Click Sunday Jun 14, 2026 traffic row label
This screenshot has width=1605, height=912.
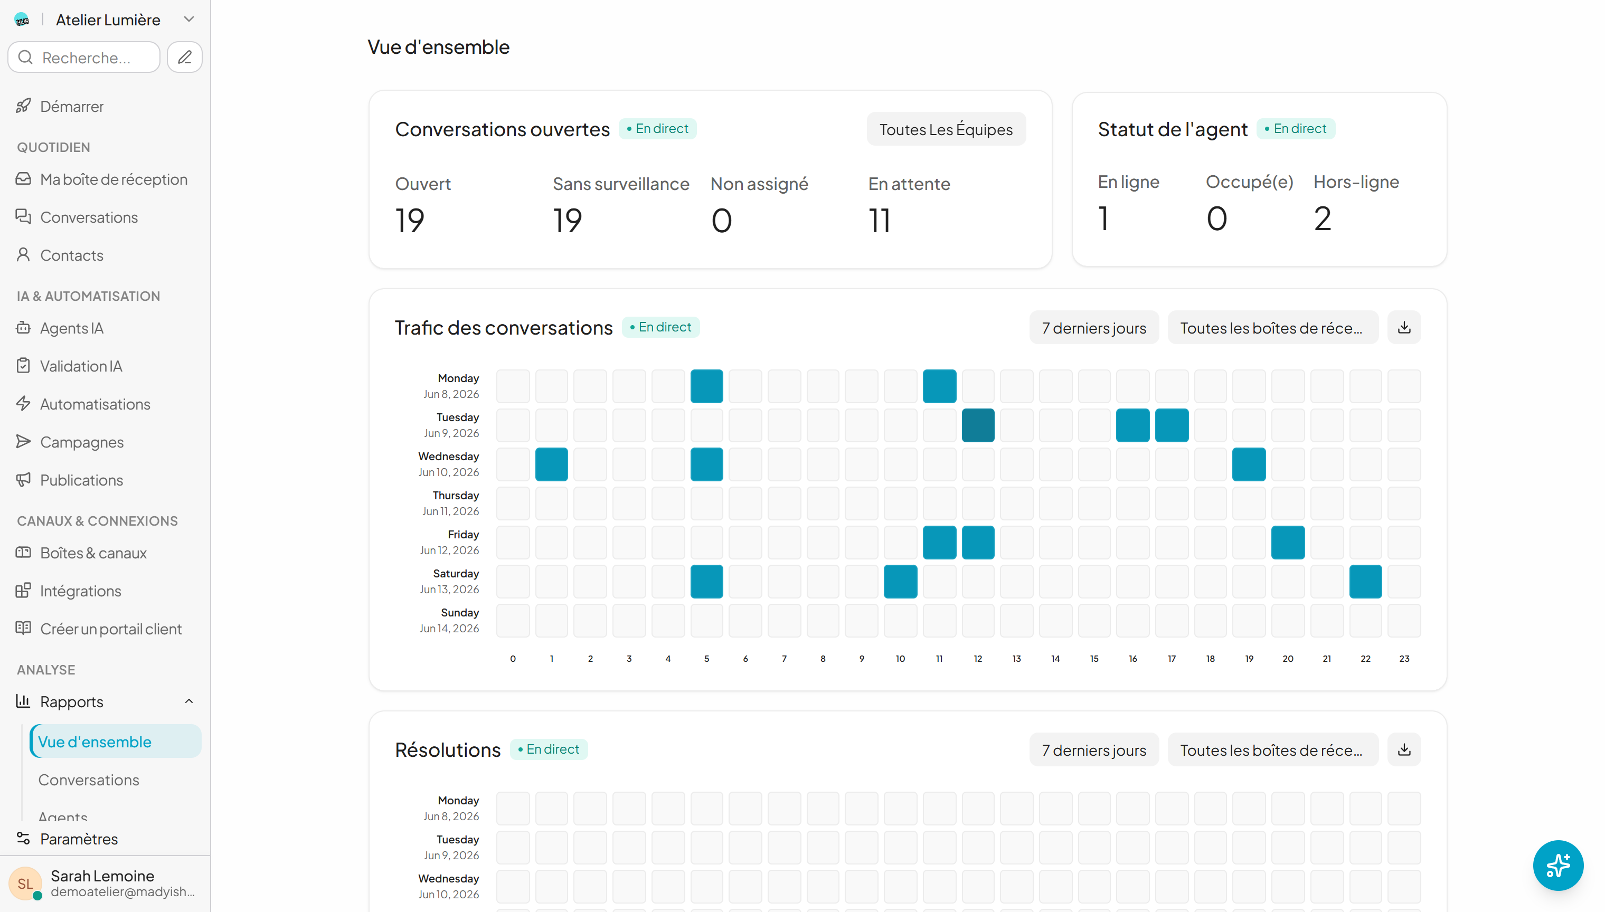click(449, 620)
